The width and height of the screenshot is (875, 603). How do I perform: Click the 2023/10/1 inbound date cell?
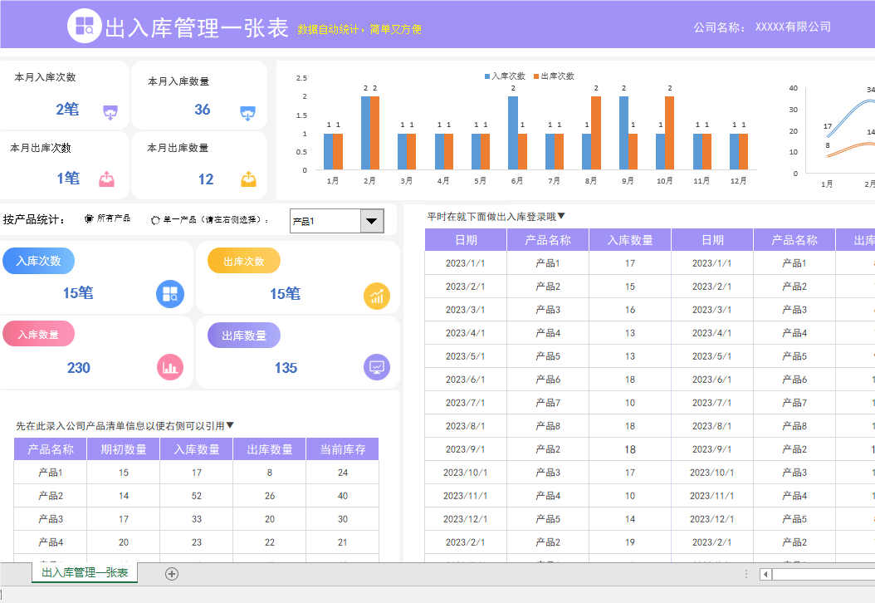pyautogui.click(x=466, y=473)
